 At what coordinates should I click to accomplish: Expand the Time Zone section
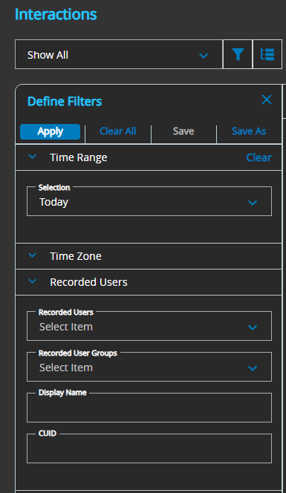coord(33,255)
